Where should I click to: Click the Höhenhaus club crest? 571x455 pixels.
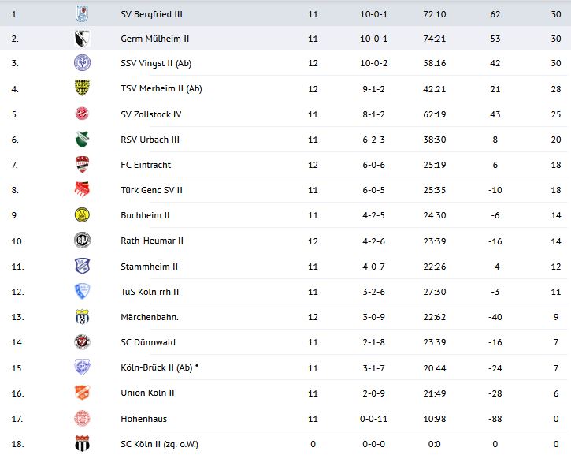[x=82, y=418]
